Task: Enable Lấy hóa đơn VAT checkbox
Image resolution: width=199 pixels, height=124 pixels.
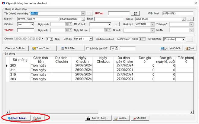Action: [x=88, y=48]
